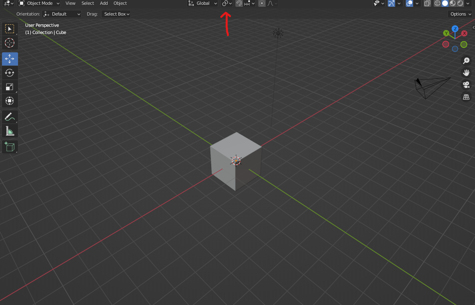Select the Add Cube tool

click(x=10, y=147)
